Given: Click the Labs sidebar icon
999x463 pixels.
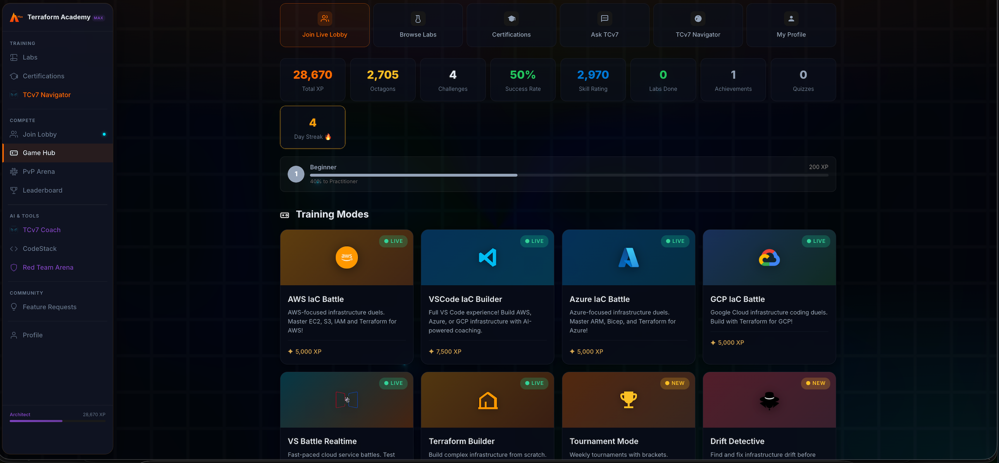Looking at the screenshot, I should pos(14,57).
